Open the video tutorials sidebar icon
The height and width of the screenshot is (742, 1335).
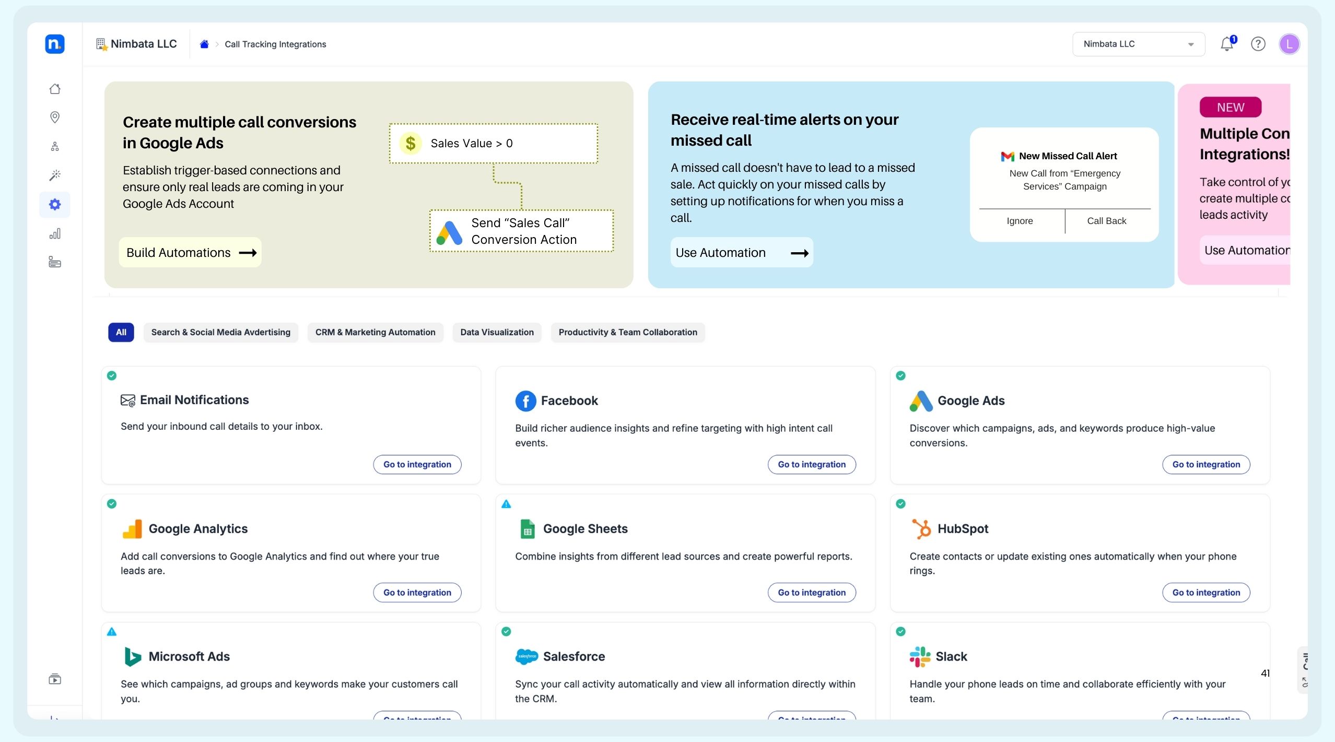click(55, 679)
